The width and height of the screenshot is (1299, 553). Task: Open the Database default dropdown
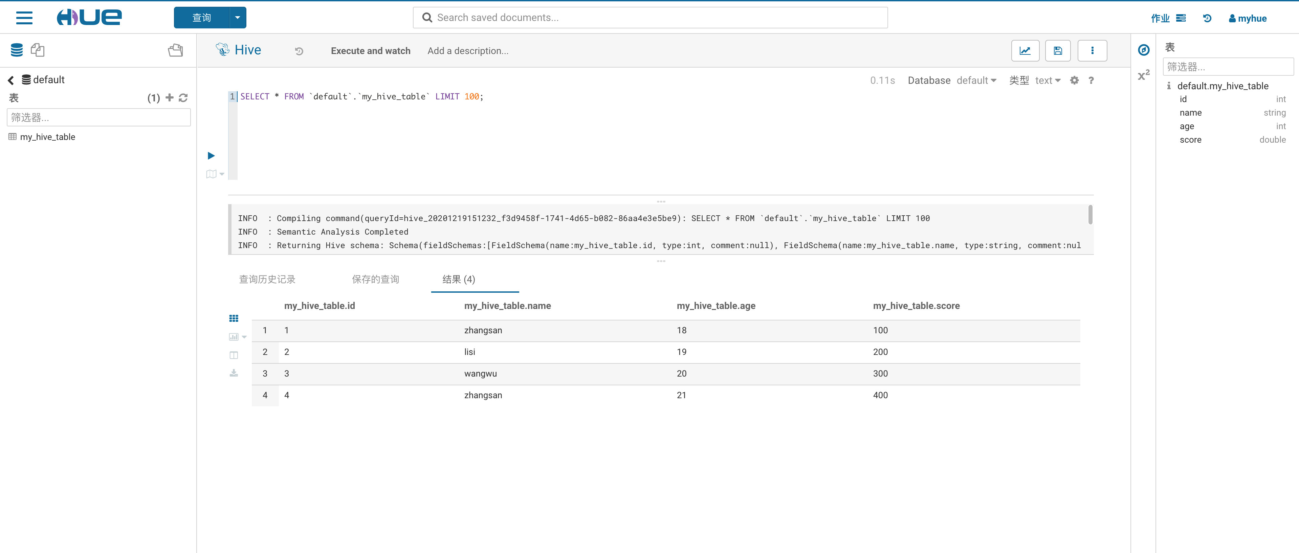[x=976, y=80]
